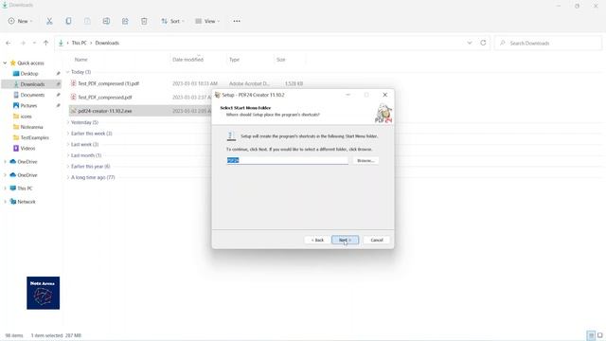Viewport: 606px width, 341px height.
Task: Click the Copy icon in Explorer toolbar
Action: pyautogui.click(x=68, y=21)
